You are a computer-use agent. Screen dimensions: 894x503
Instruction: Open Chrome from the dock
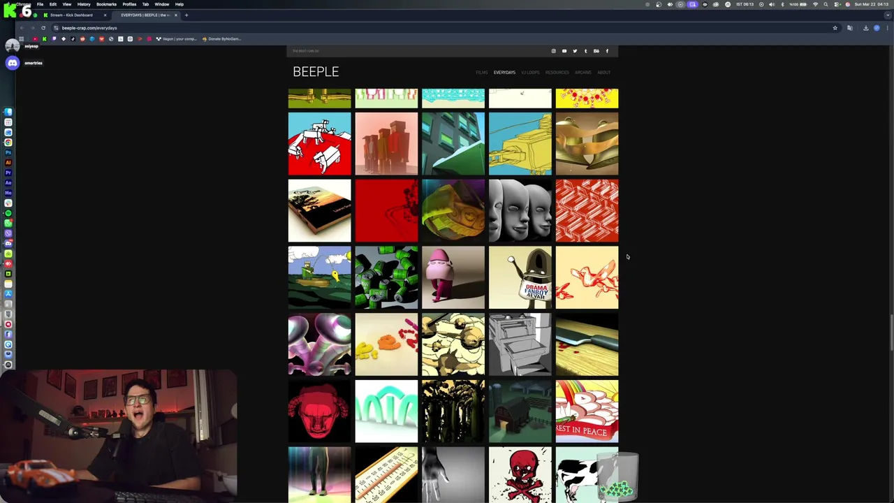[8, 142]
